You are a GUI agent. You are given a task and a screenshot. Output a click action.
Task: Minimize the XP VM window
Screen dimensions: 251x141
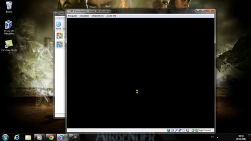(198, 11)
